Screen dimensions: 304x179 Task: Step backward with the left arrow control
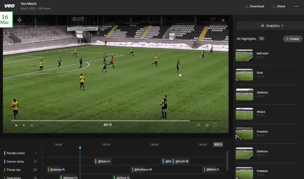24,125
